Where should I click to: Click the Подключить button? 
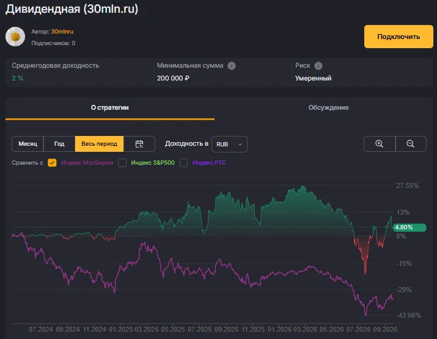(398, 37)
